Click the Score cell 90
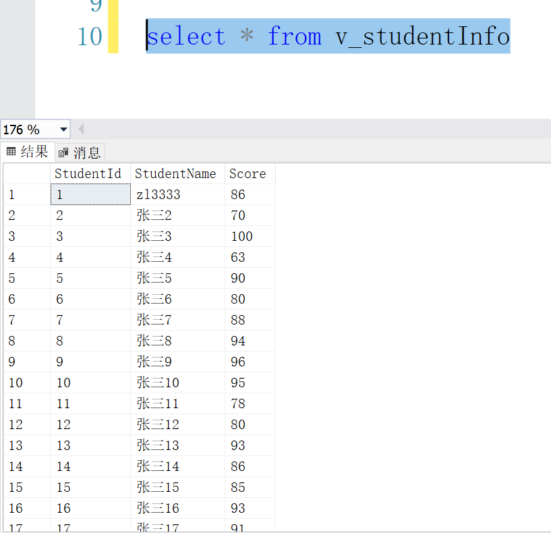 (x=250, y=278)
